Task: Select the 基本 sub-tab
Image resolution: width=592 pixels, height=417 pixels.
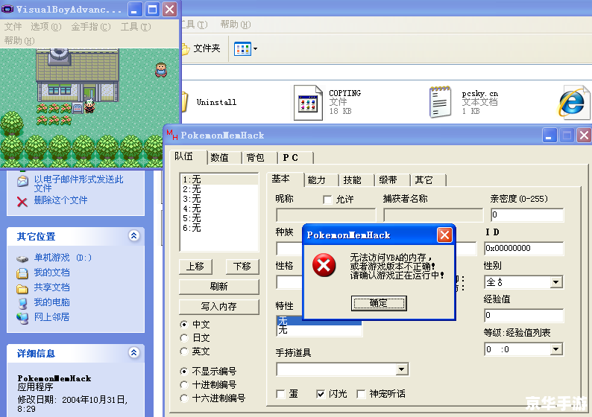Action: [285, 179]
